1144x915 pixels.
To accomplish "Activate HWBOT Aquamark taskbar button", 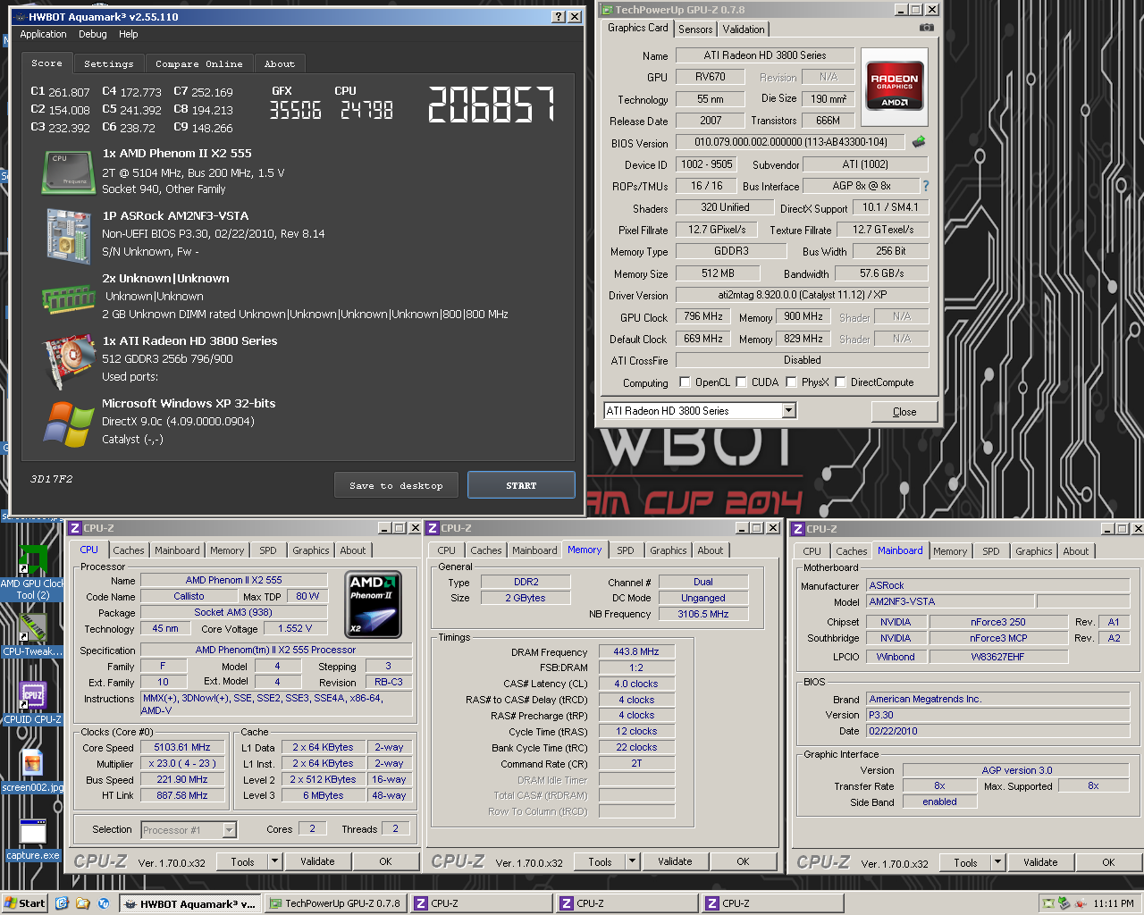I will point(189,903).
